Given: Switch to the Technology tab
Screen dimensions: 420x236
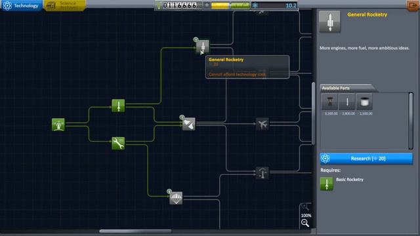Looking at the screenshot, I should coord(22,5).
